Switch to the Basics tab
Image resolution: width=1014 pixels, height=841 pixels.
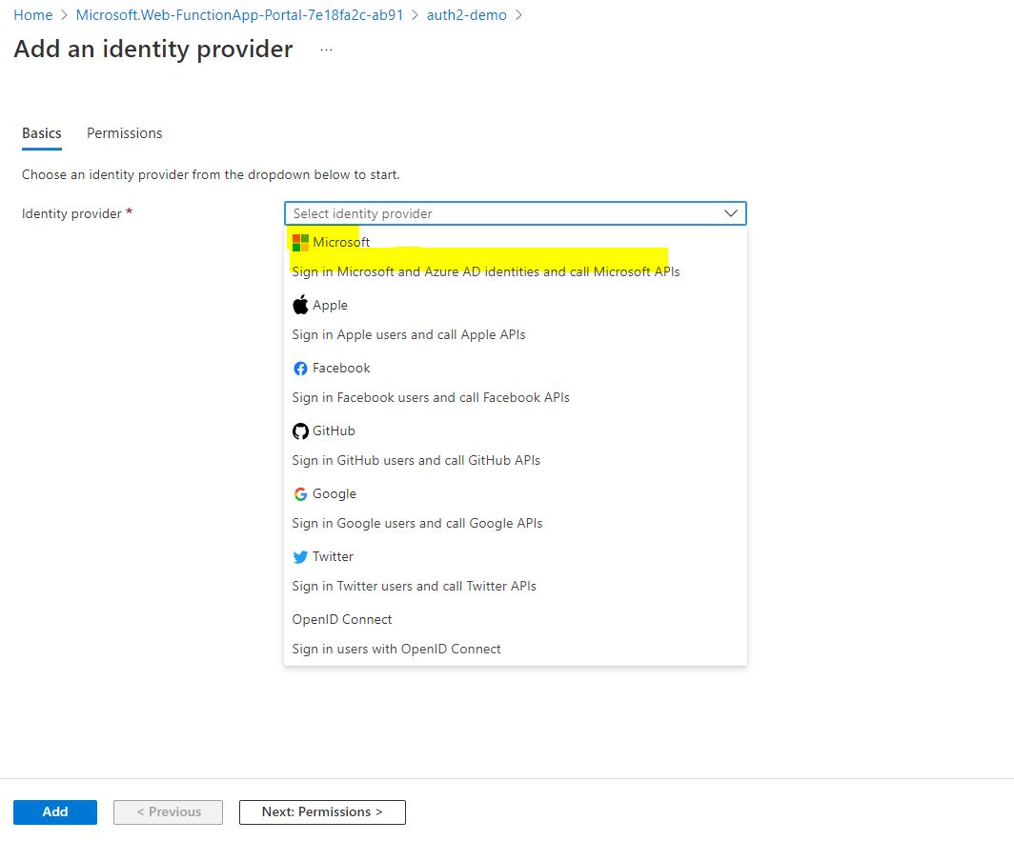point(41,133)
